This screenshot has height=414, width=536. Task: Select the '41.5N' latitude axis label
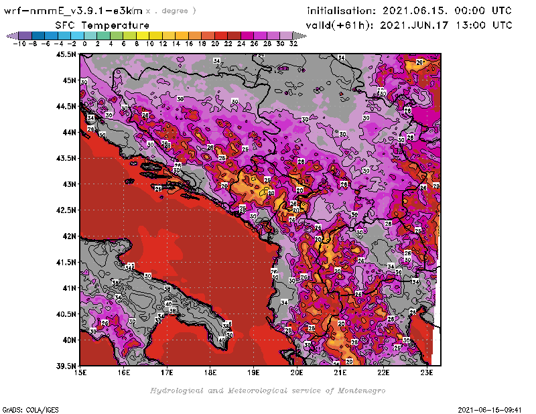click(66, 262)
